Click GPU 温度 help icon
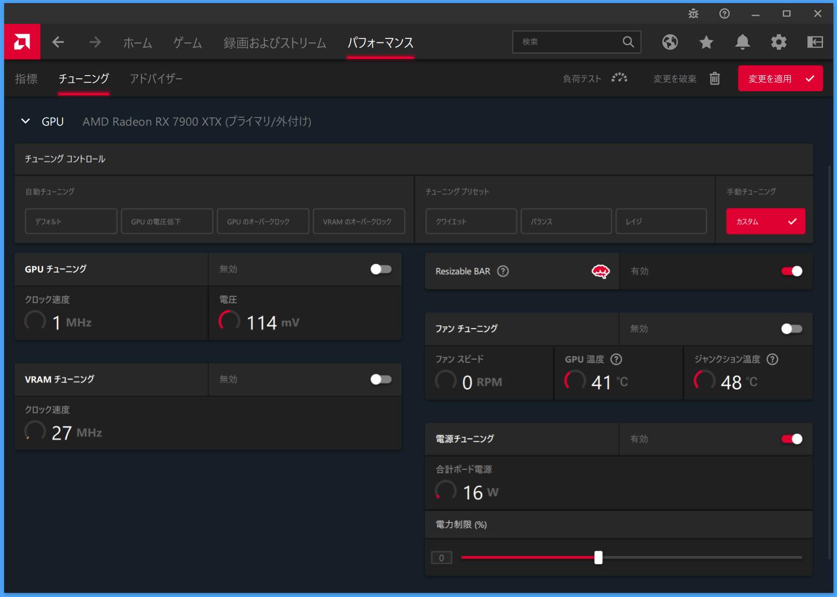Screen dimensions: 837x597 click(616, 359)
